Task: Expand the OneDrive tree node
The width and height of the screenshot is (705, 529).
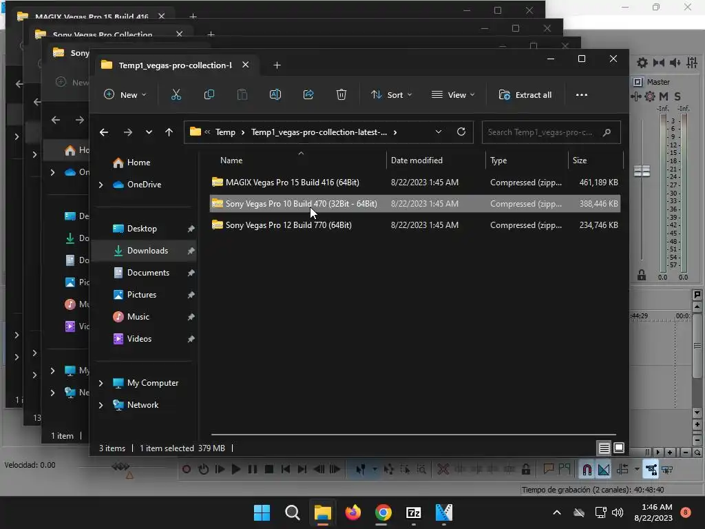Action: [101, 185]
